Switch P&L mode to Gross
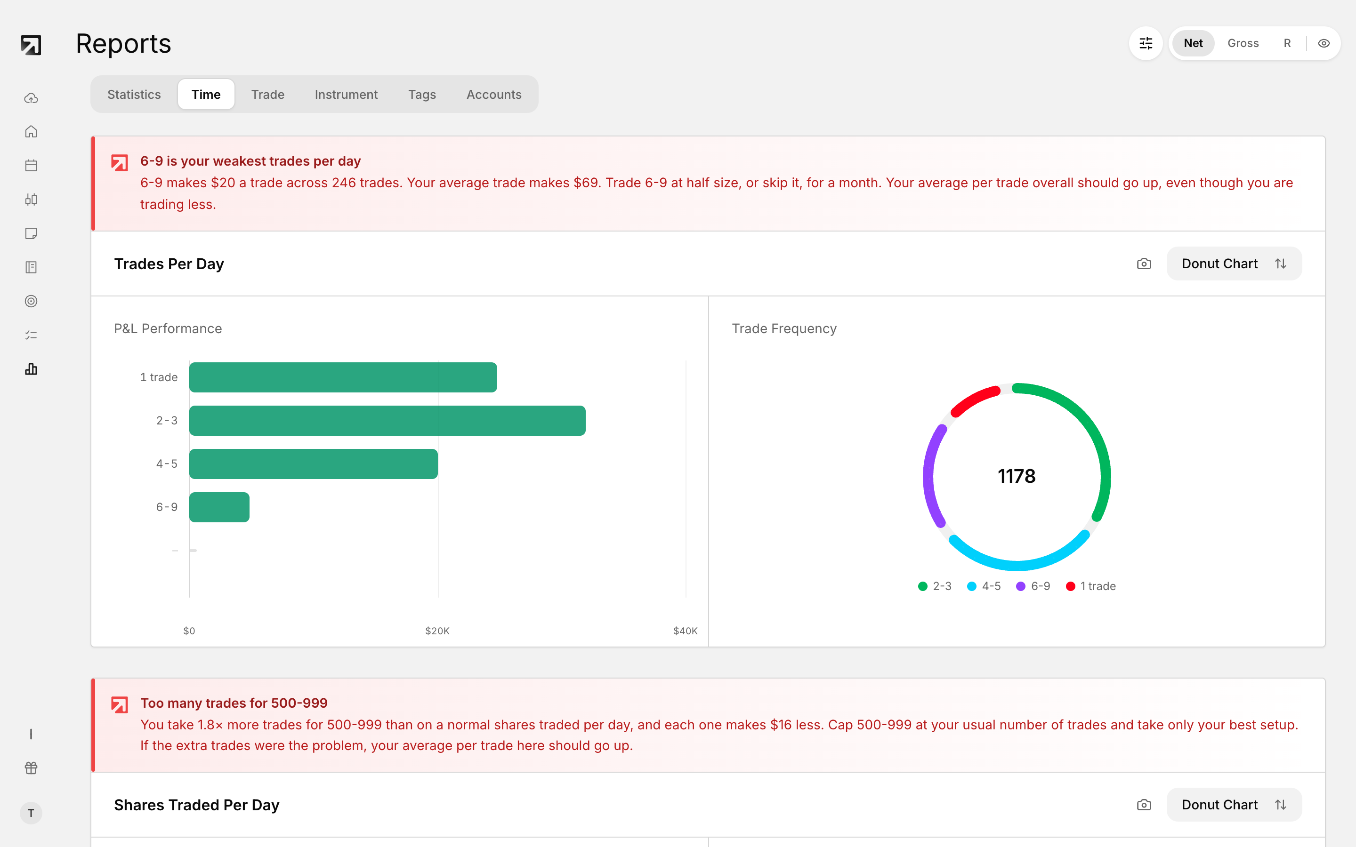This screenshot has width=1356, height=847. 1243,43
